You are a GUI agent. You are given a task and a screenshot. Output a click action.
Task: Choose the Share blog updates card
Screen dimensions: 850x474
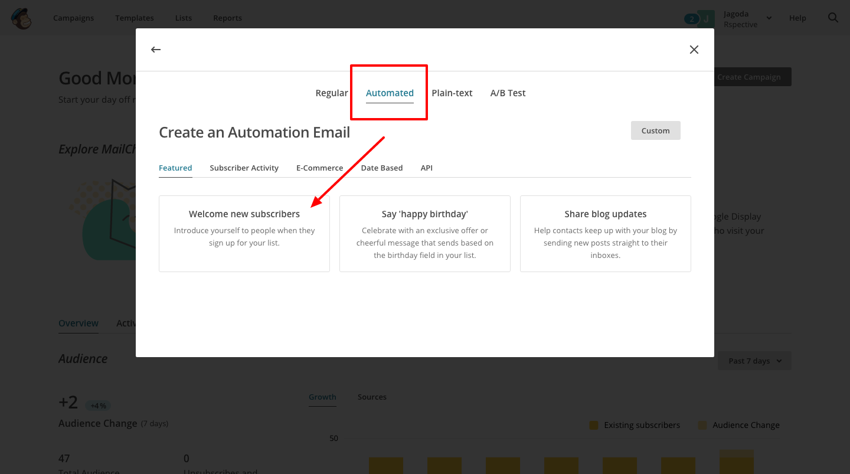pos(606,234)
